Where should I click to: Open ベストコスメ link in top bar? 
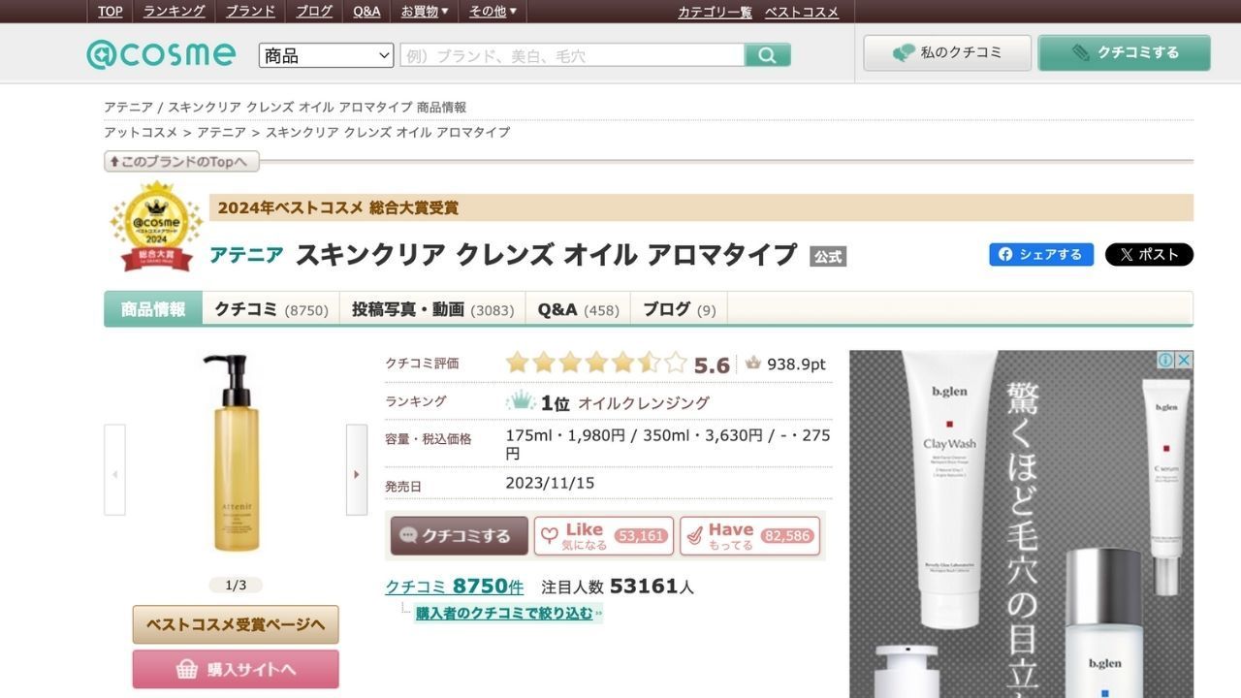802,12
